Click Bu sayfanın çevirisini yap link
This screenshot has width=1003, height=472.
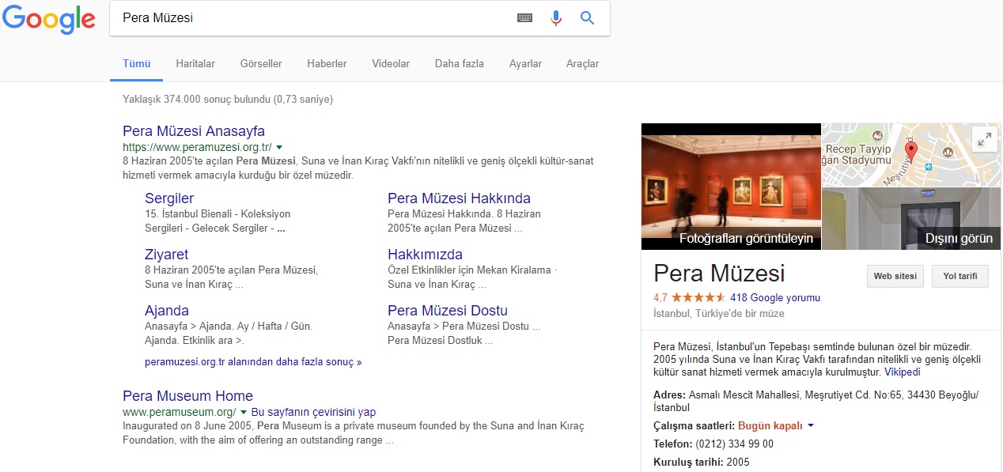[x=313, y=412]
